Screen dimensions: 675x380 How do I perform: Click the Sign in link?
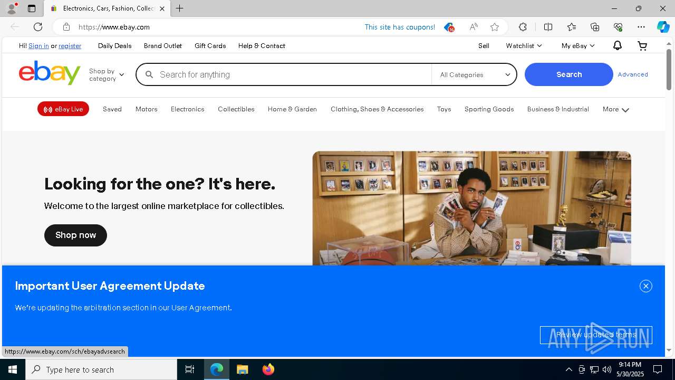[x=38, y=46]
